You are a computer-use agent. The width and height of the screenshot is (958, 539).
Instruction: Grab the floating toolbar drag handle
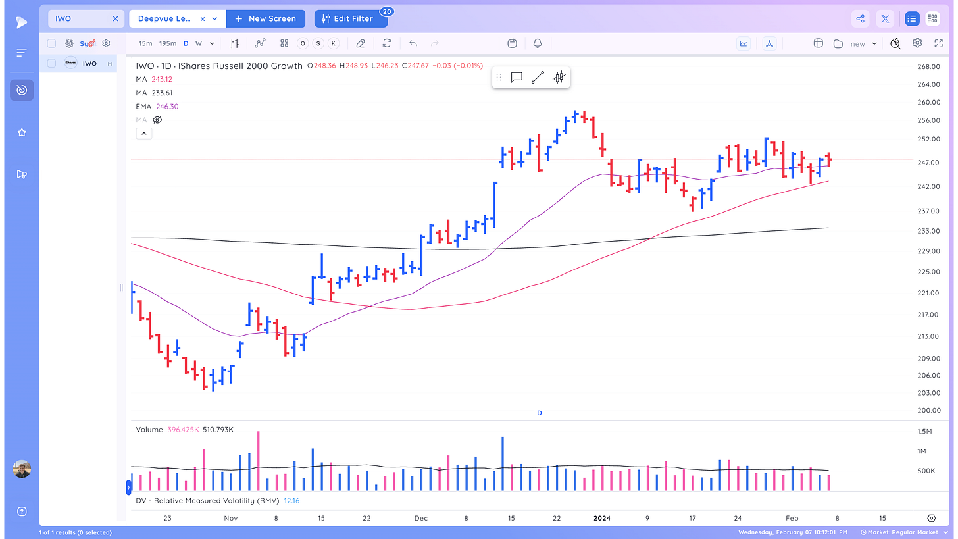click(x=499, y=78)
